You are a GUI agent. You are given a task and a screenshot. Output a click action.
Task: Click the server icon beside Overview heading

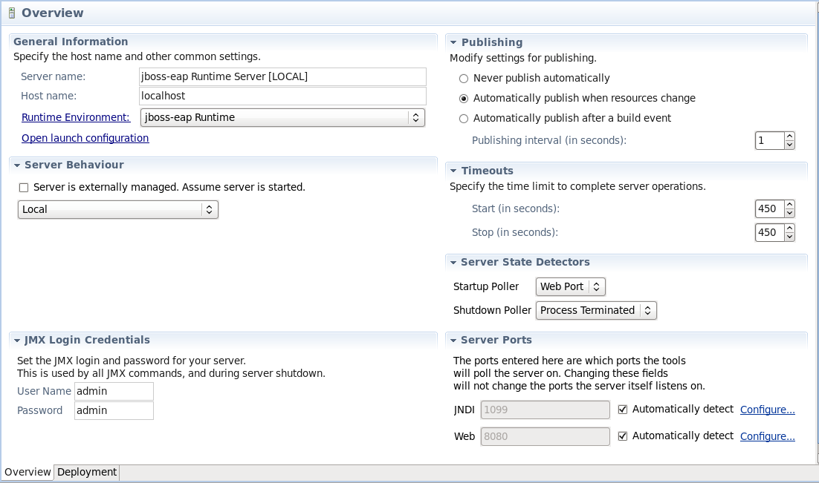11,13
